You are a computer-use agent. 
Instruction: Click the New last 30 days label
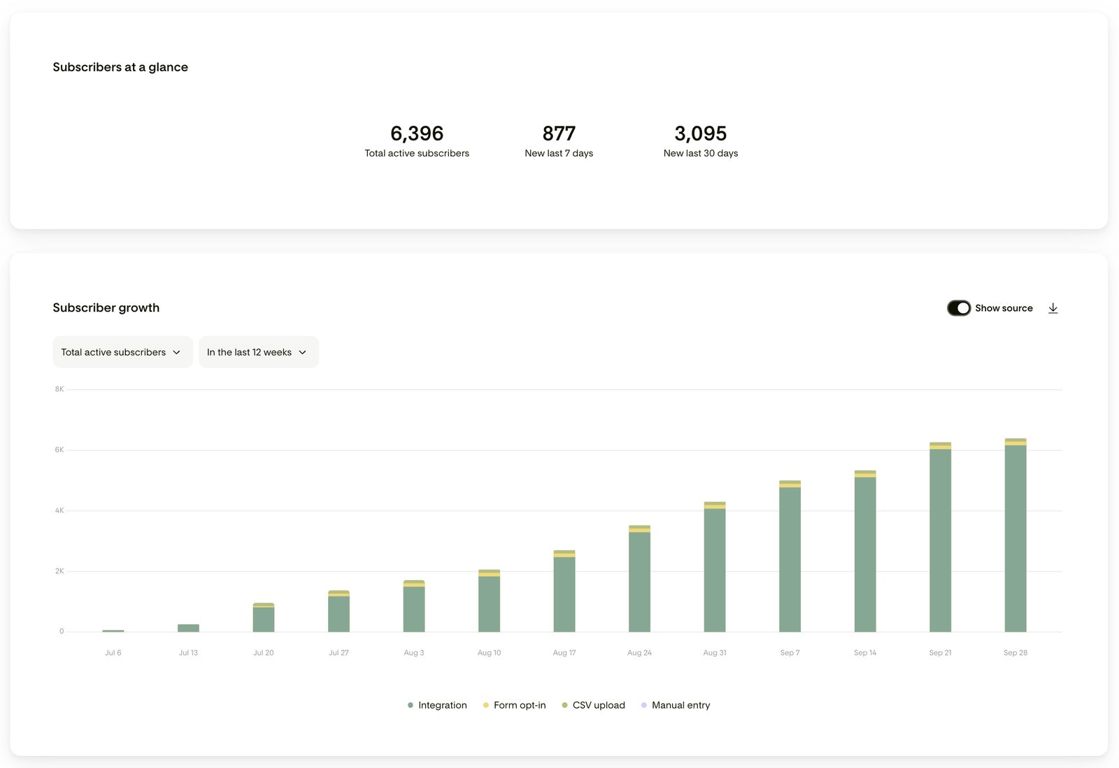[701, 153]
